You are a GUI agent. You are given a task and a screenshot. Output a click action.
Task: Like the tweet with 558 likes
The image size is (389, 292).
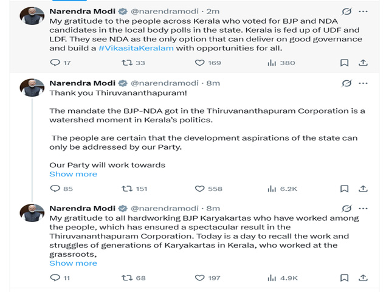199,189
